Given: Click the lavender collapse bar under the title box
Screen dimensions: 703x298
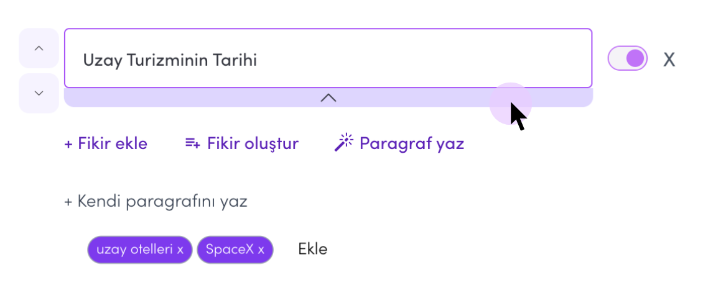Looking at the screenshot, I should click(x=328, y=97).
